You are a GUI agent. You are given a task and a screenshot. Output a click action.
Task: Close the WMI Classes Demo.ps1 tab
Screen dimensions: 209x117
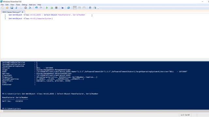tap(23, 12)
